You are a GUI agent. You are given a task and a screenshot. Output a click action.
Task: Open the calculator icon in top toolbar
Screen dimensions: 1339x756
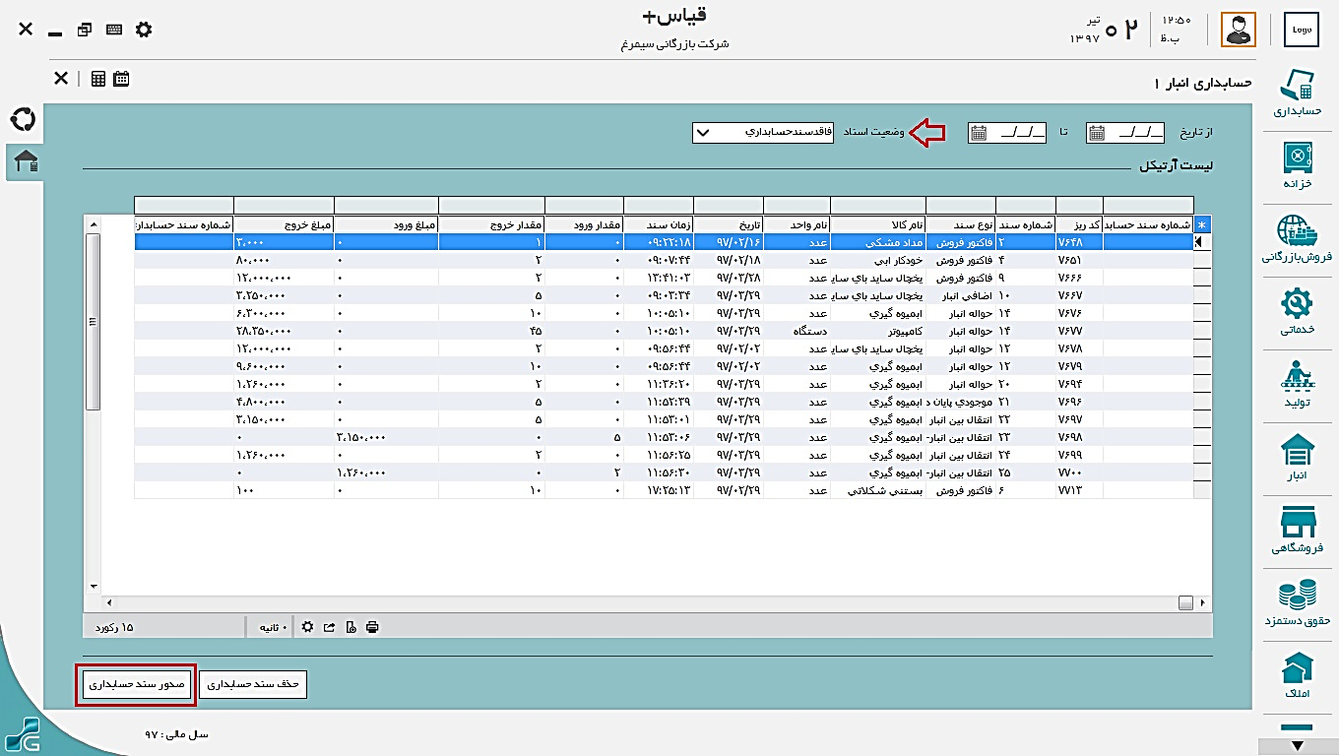coord(98,79)
